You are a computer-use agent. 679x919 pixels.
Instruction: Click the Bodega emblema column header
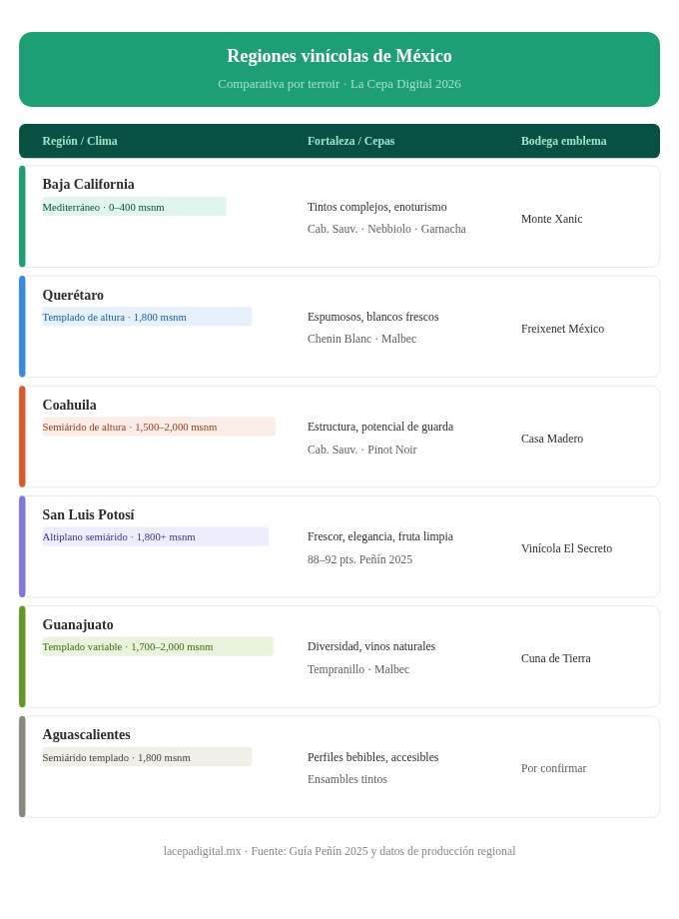click(563, 141)
